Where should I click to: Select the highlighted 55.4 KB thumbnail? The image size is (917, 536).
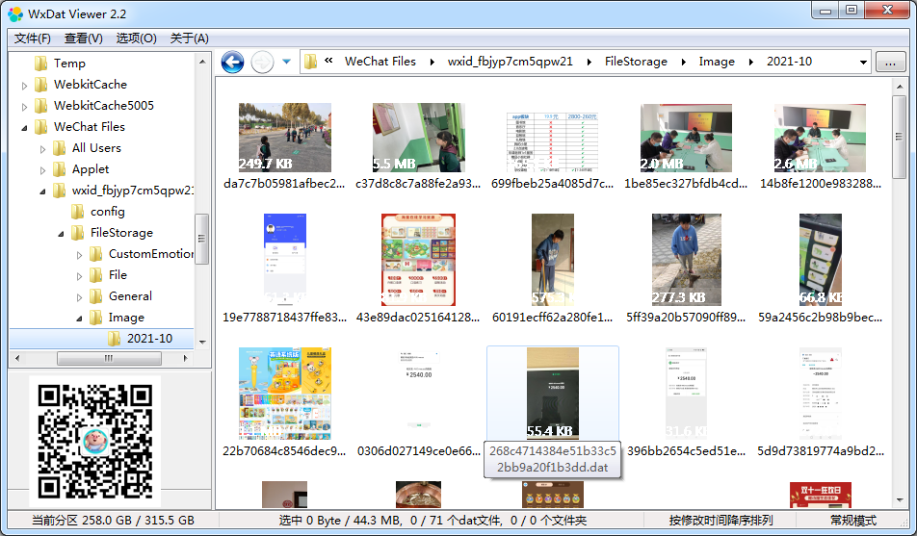[x=553, y=394]
